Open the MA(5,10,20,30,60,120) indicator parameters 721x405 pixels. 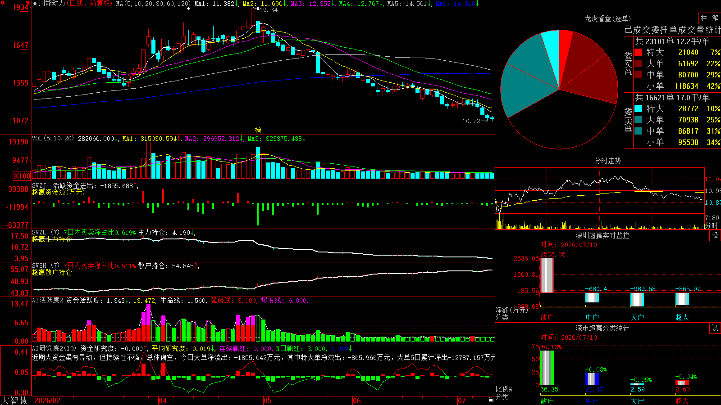tap(153, 4)
